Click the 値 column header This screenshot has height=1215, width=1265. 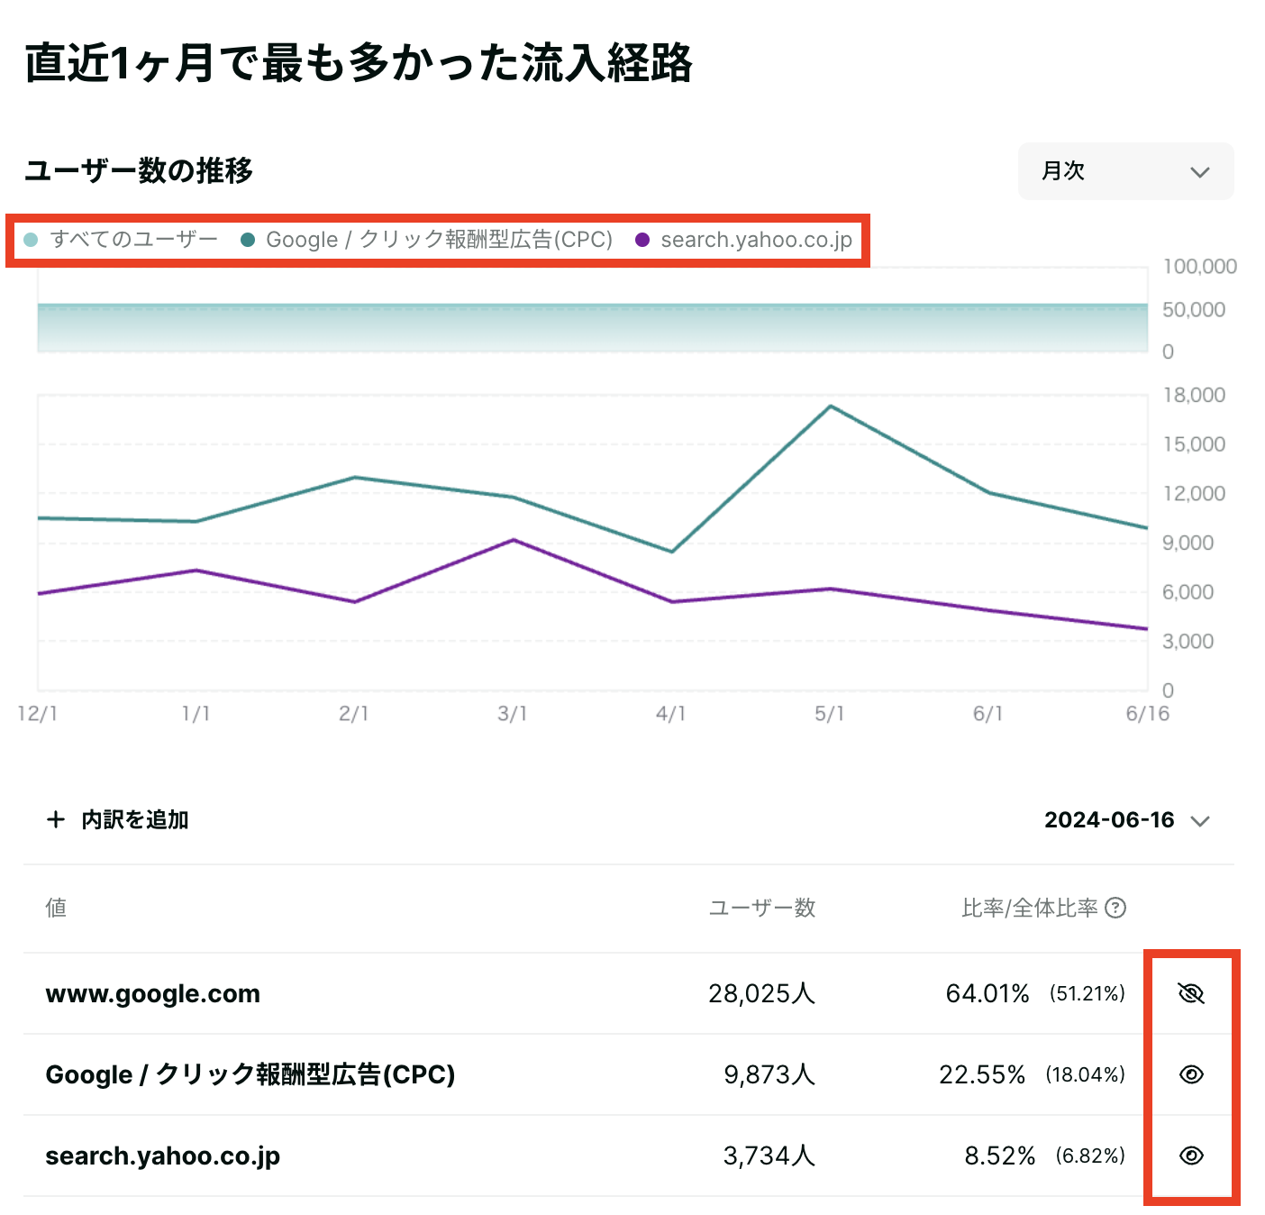56,908
